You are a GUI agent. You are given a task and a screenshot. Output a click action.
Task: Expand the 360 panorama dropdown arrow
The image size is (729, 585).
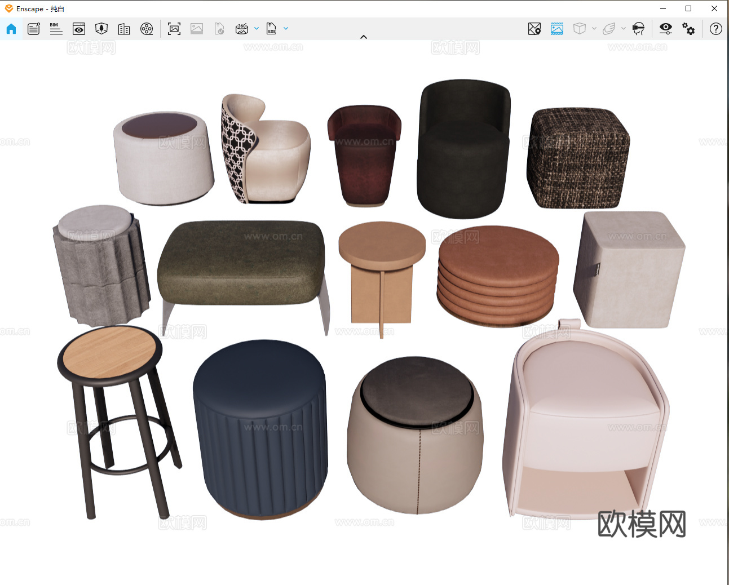(x=257, y=29)
